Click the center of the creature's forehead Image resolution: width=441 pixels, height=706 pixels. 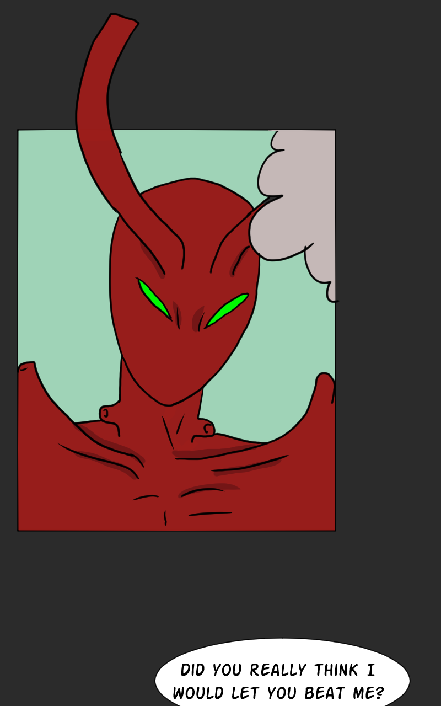point(187,232)
